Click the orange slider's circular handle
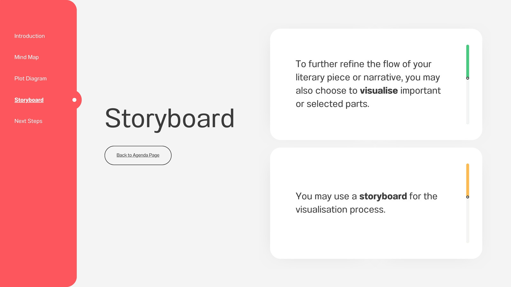 468,197
